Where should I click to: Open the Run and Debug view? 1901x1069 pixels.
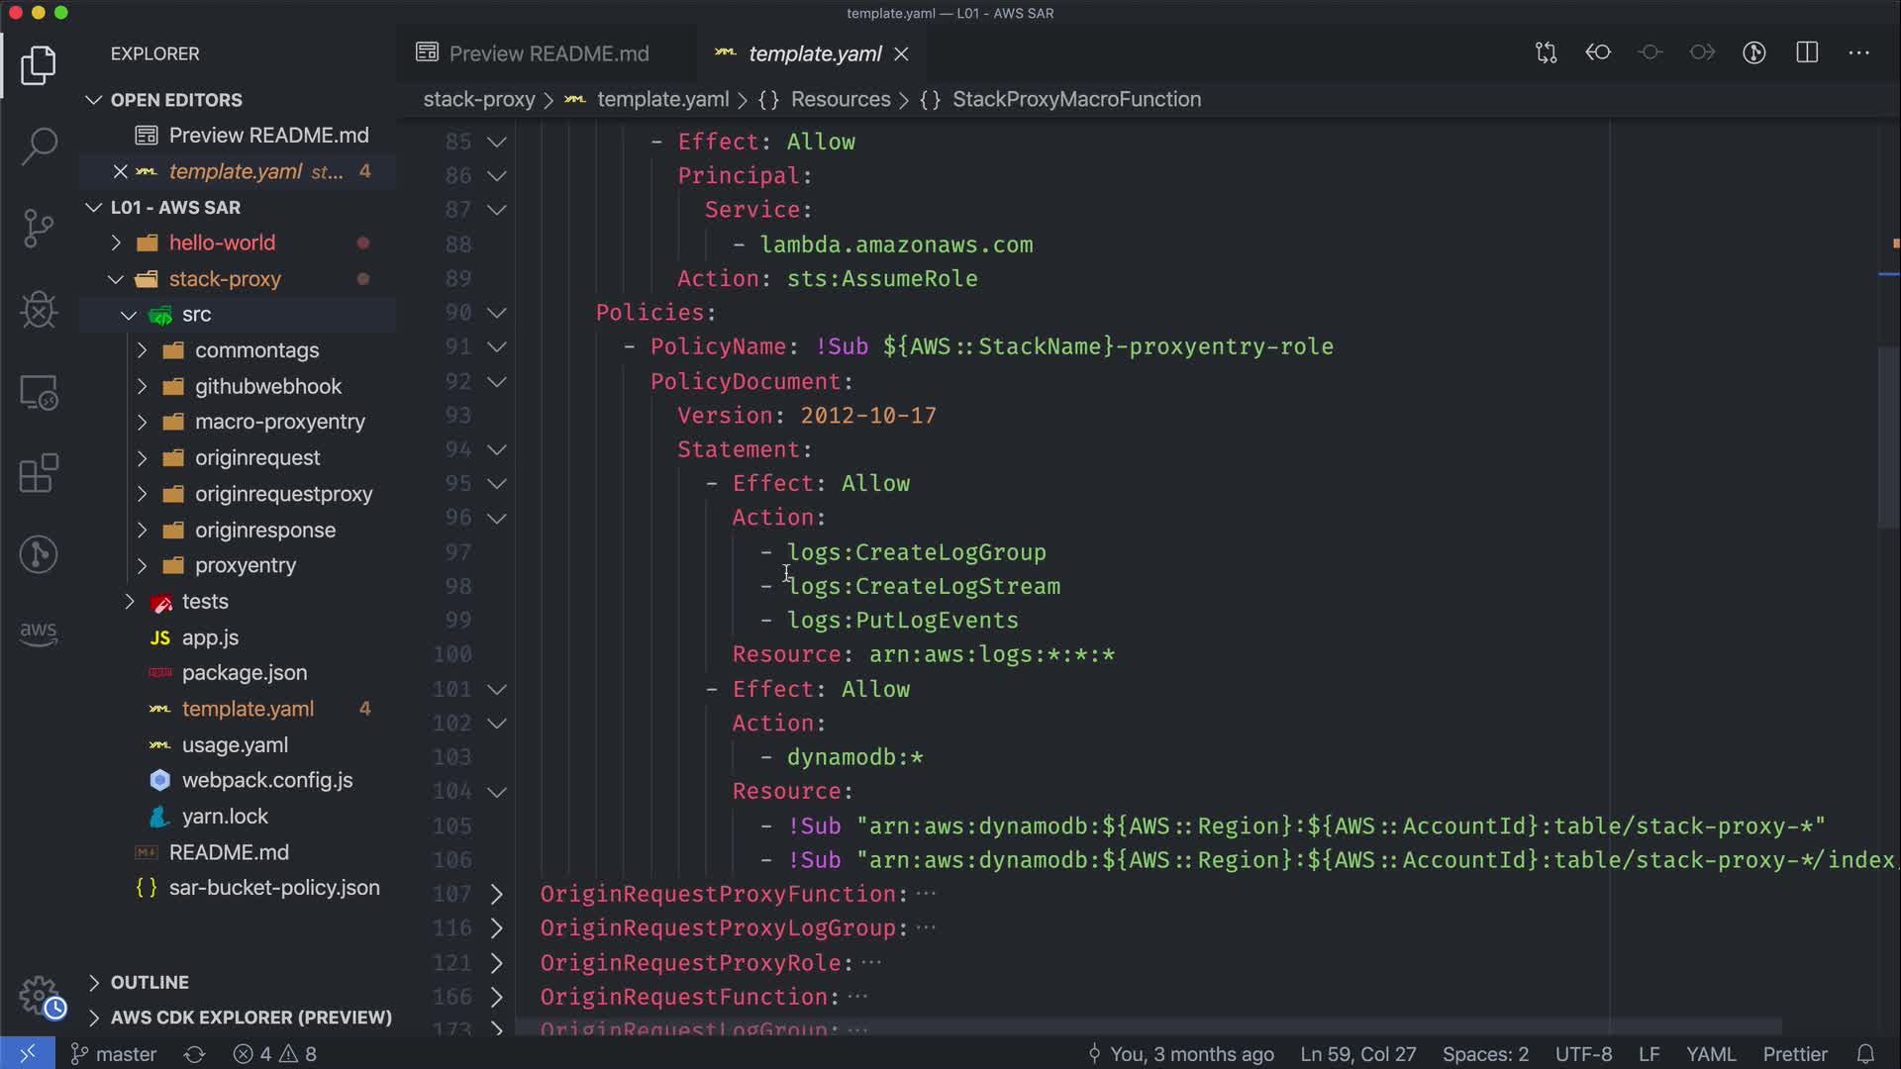pyautogui.click(x=39, y=310)
